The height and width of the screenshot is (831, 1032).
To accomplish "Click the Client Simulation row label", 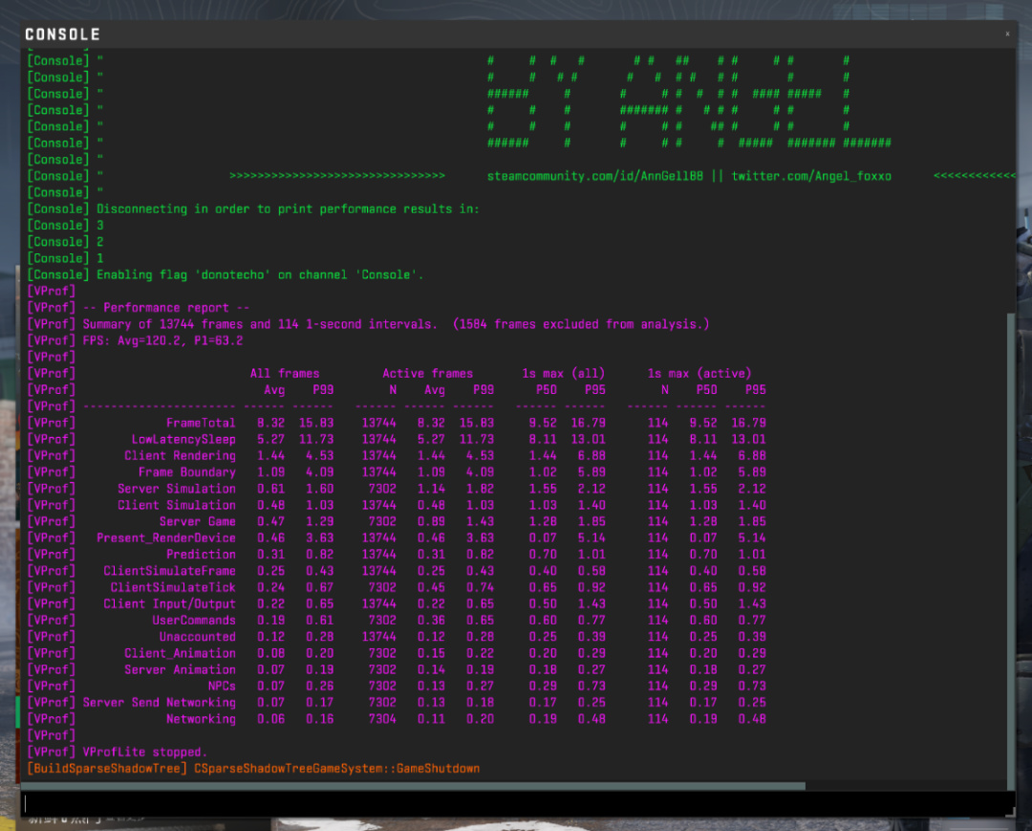I will point(177,505).
